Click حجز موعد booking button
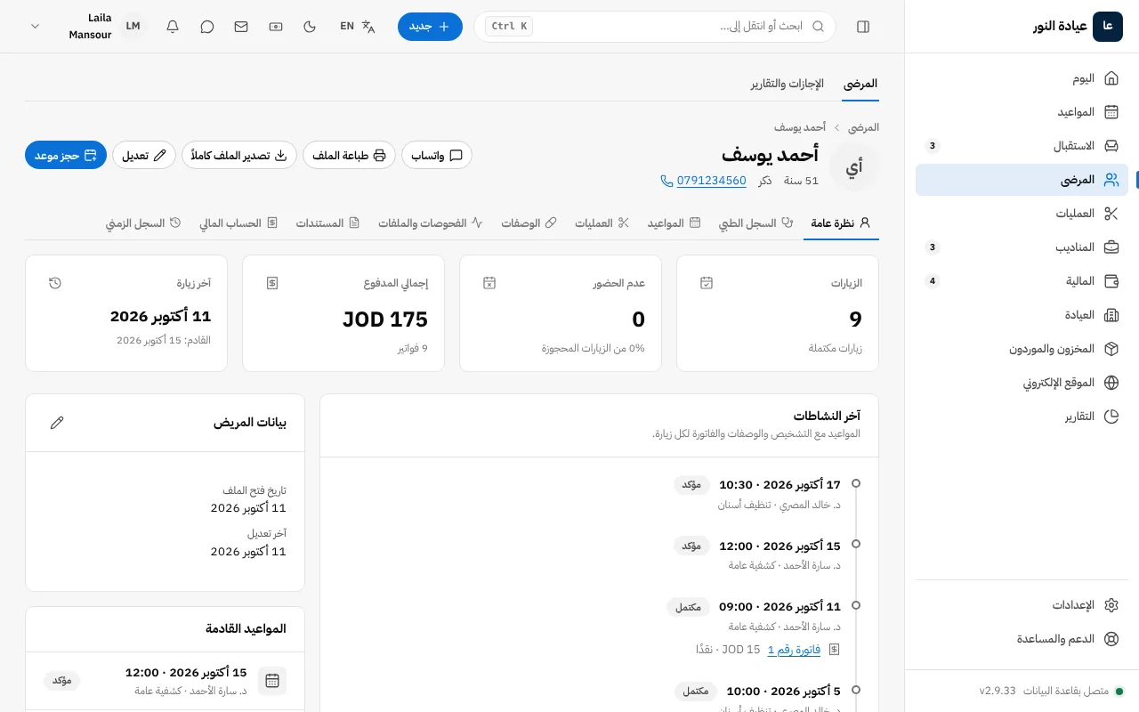1139x712 pixels. pos(66,155)
